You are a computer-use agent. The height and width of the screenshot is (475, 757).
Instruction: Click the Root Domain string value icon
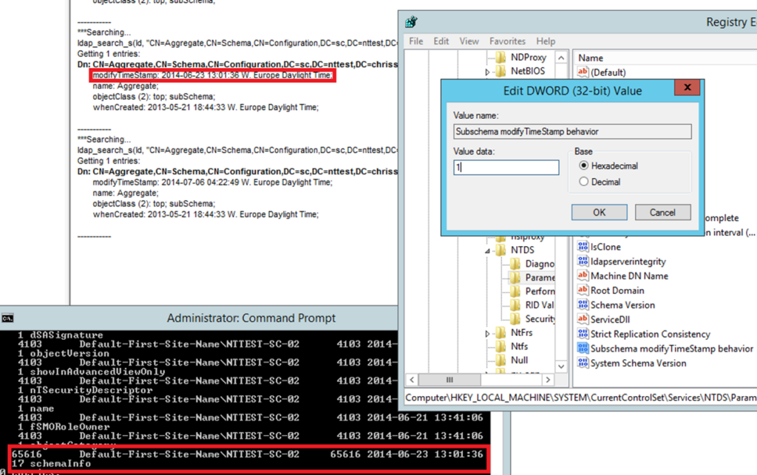pos(583,290)
